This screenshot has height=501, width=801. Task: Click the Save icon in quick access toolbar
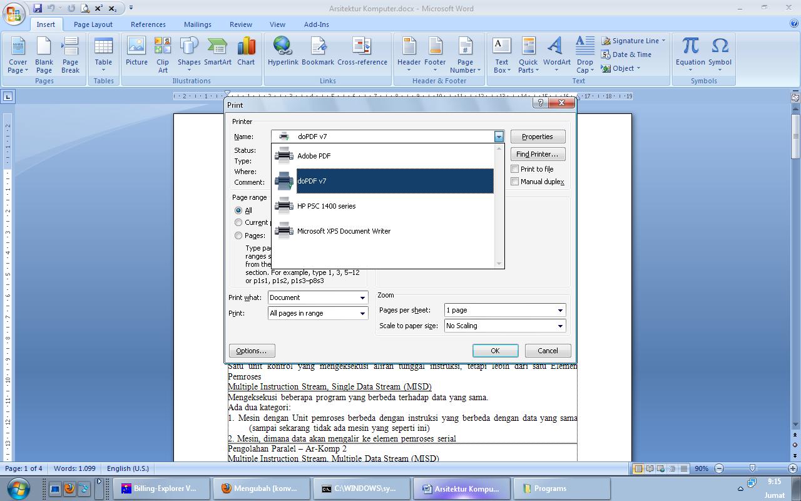[38, 8]
